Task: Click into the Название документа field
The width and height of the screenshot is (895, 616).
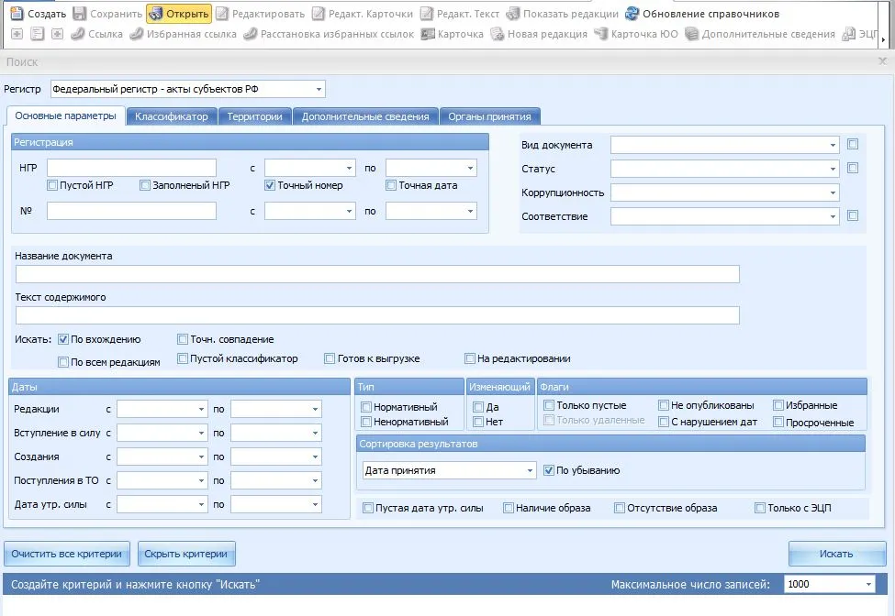Action: click(x=377, y=274)
